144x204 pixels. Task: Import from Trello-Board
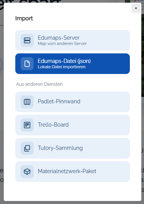pyautogui.click(x=73, y=125)
